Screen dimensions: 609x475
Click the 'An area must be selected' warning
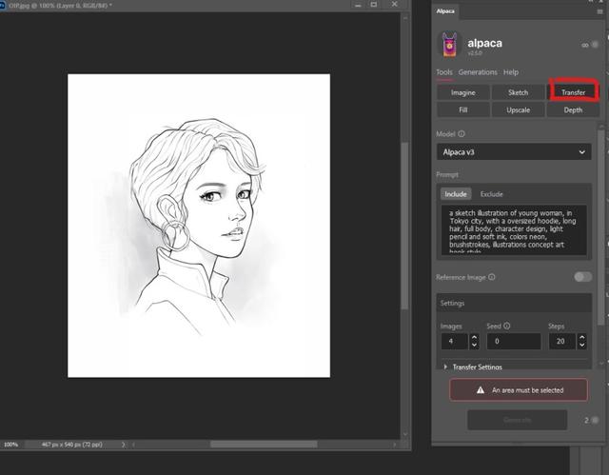(519, 390)
